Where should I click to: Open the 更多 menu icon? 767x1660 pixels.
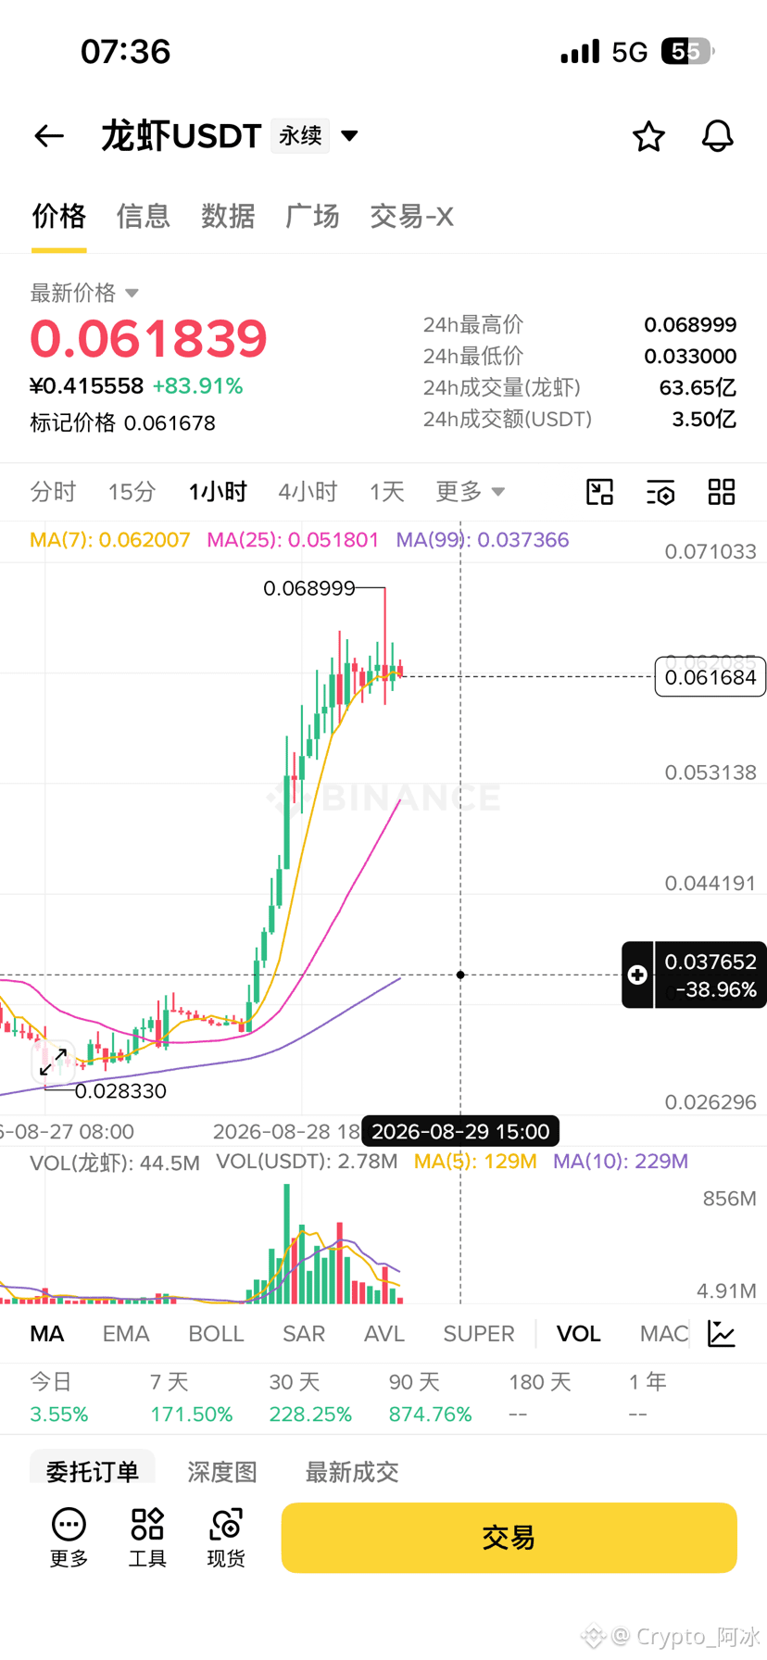coord(69,1538)
